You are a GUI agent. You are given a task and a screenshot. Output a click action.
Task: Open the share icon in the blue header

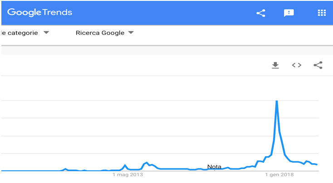261,13
